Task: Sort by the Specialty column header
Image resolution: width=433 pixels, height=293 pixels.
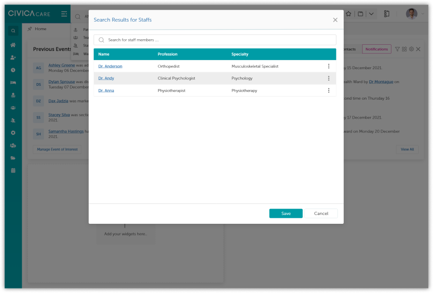Action: pos(240,54)
